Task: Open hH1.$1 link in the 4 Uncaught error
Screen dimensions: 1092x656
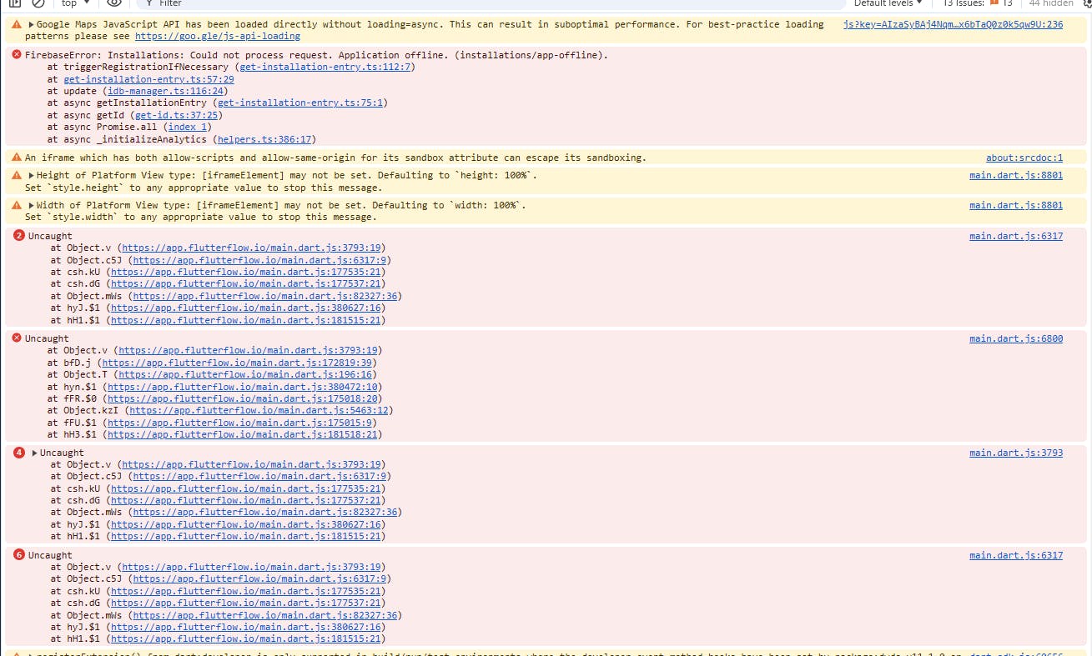Action: click(247, 537)
